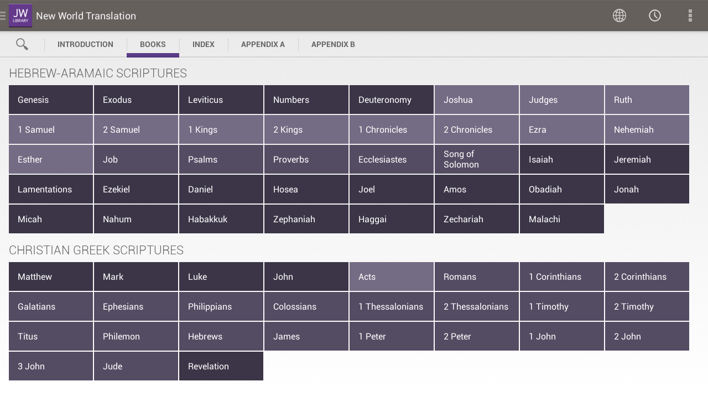Select 2 Kings
This screenshot has height=402, width=708.
tap(306, 129)
